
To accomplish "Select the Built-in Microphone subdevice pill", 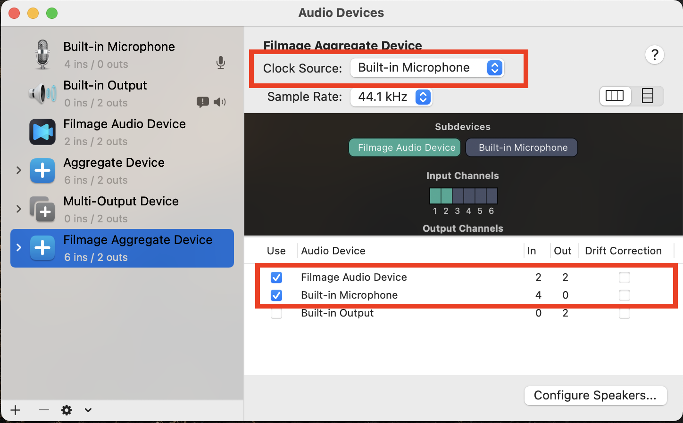I will pos(522,147).
